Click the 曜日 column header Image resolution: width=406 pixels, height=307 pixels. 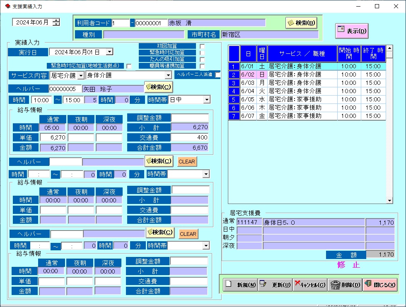coord(262,53)
